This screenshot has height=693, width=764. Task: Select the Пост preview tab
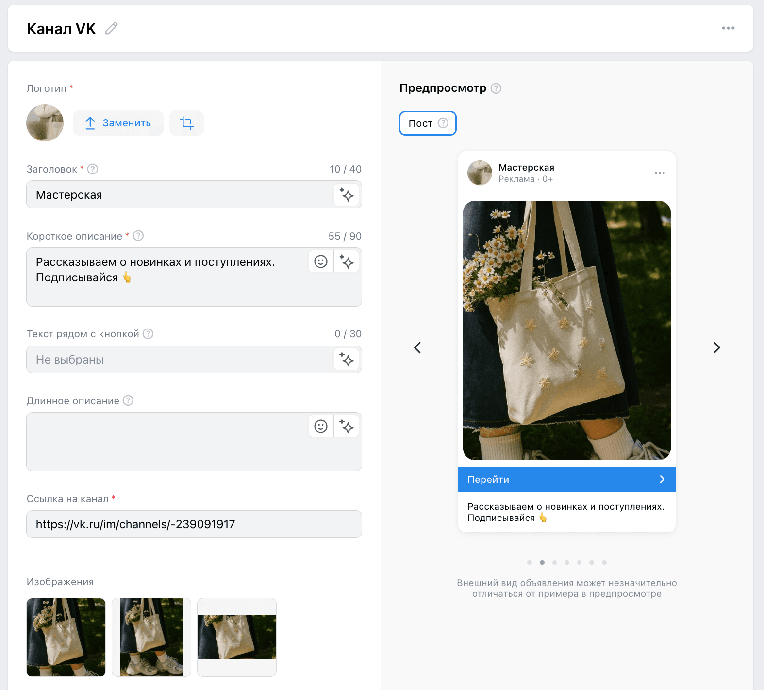click(x=428, y=123)
